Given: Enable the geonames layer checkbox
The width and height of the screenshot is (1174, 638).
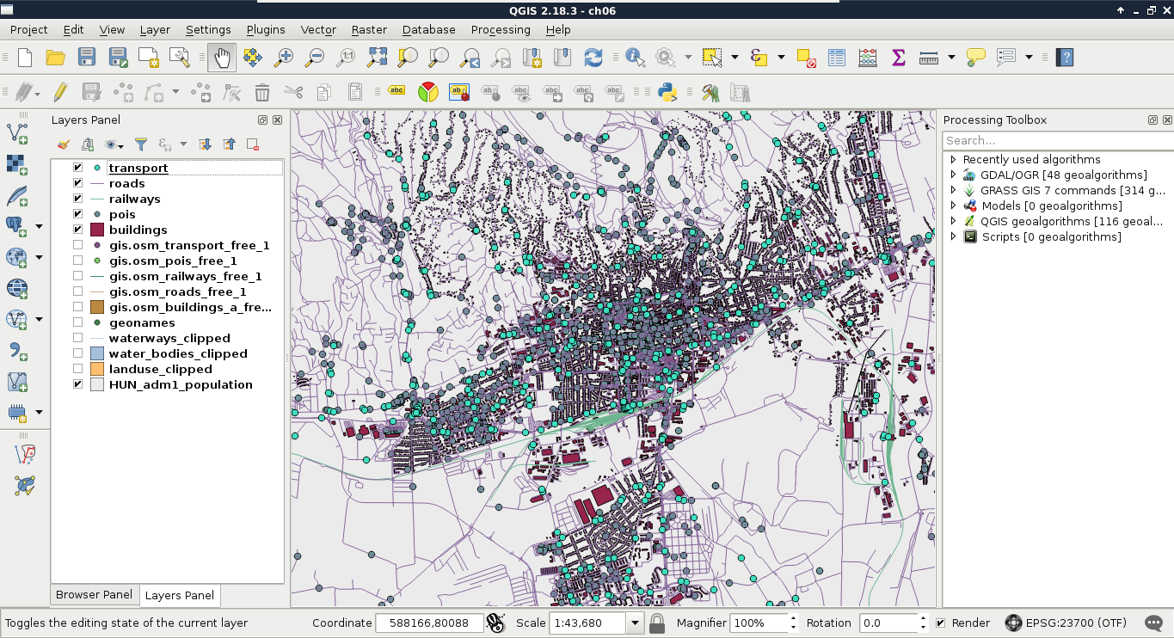Looking at the screenshot, I should tap(78, 322).
